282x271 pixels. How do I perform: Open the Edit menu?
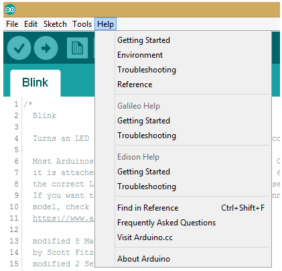pyautogui.click(x=31, y=24)
